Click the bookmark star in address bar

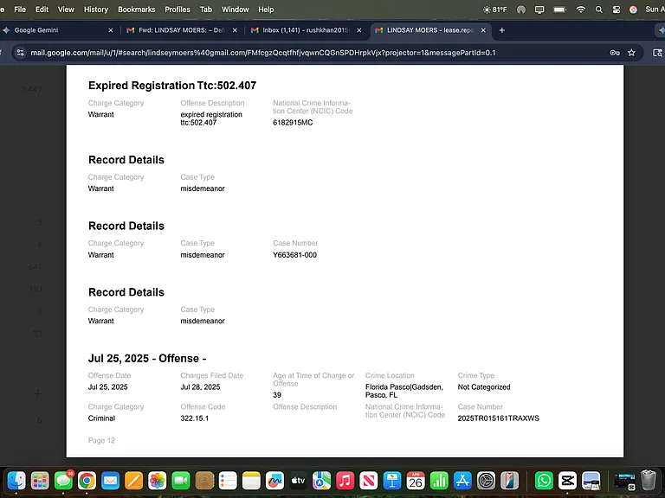pos(631,53)
